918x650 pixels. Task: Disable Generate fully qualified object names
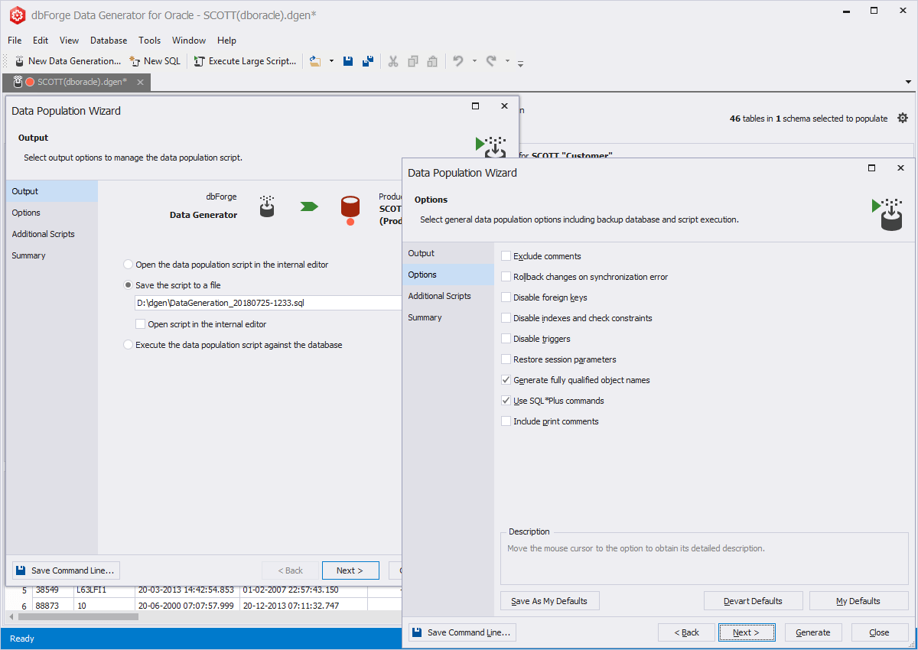click(506, 379)
